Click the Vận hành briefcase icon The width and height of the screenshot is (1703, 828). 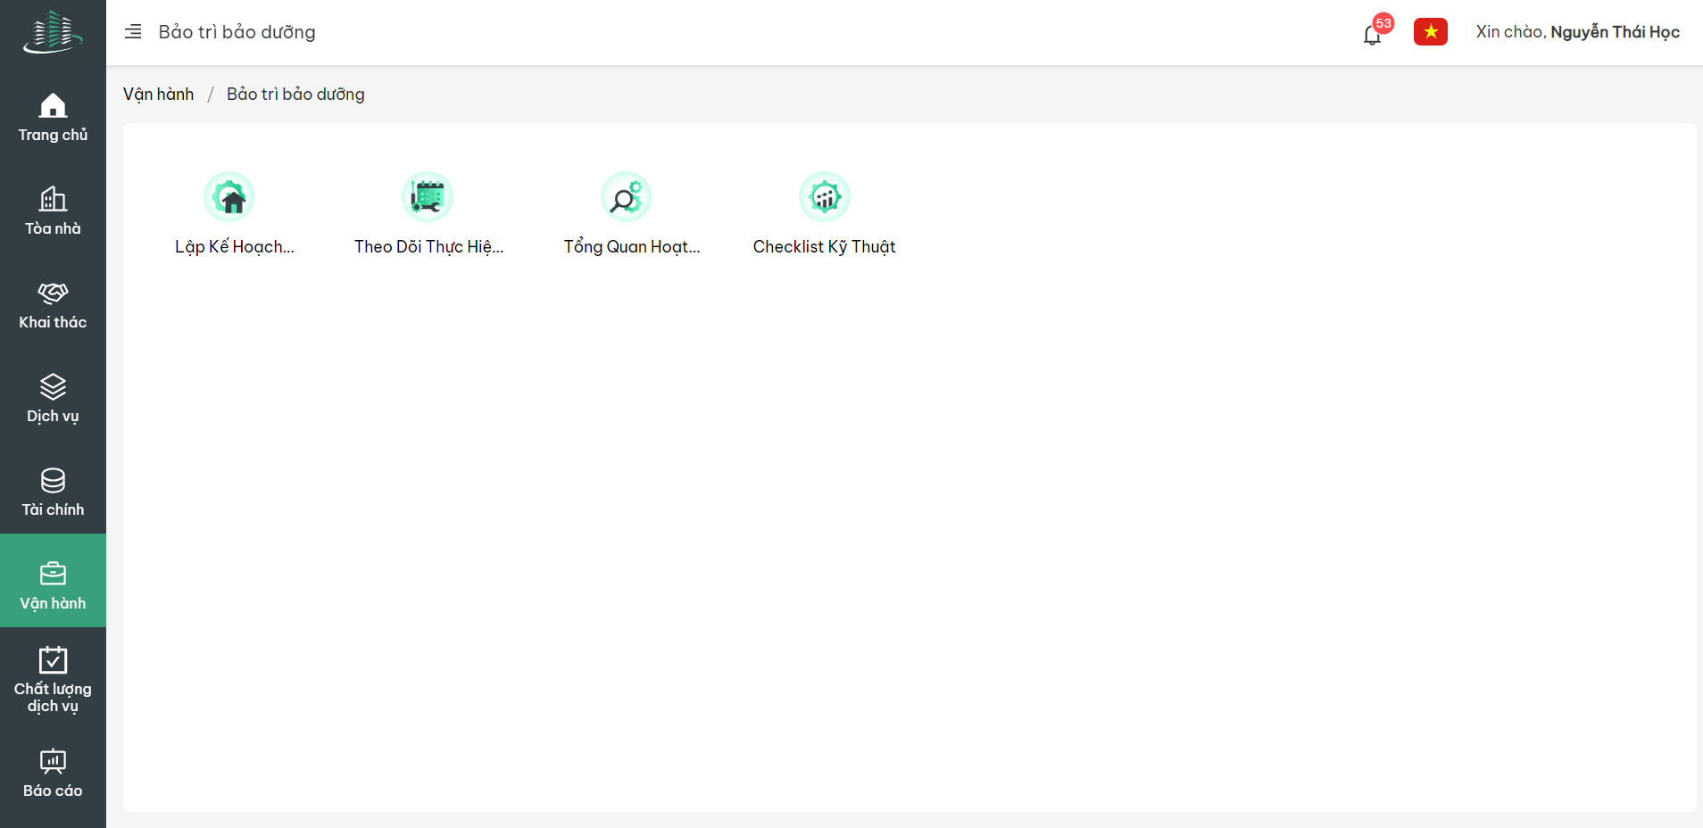(53, 574)
